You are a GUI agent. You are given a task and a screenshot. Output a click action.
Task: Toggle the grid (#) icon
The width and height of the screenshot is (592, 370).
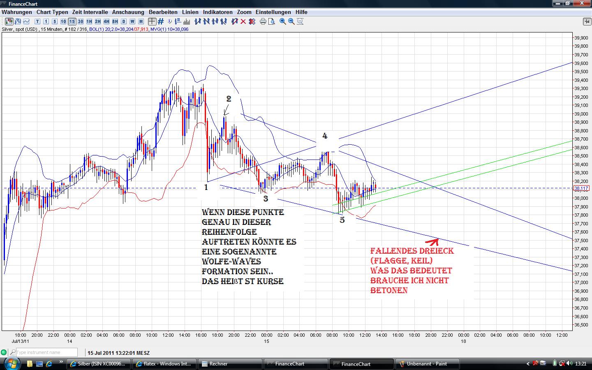tap(161, 21)
